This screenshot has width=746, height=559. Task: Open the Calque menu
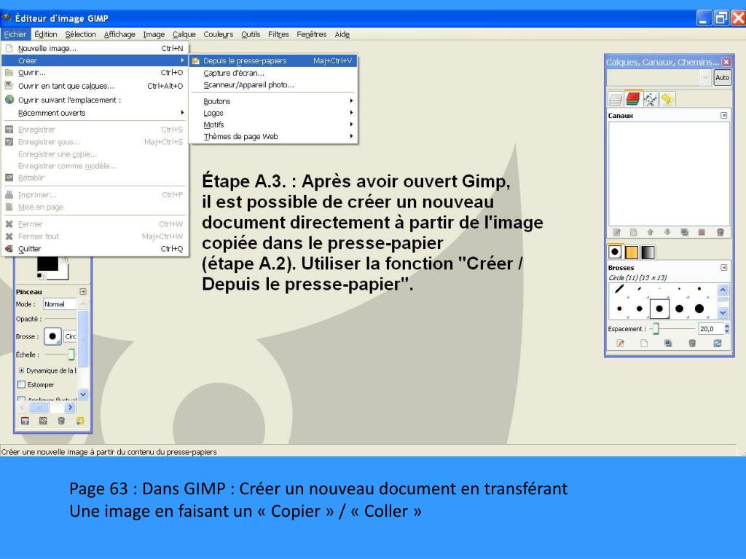184,34
